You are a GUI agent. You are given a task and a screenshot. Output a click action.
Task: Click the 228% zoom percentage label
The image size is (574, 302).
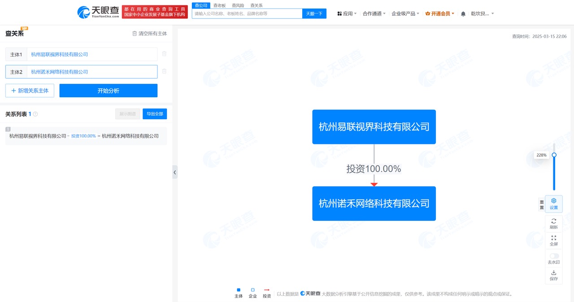click(541, 155)
